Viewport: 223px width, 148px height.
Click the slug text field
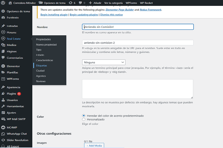[138, 43]
